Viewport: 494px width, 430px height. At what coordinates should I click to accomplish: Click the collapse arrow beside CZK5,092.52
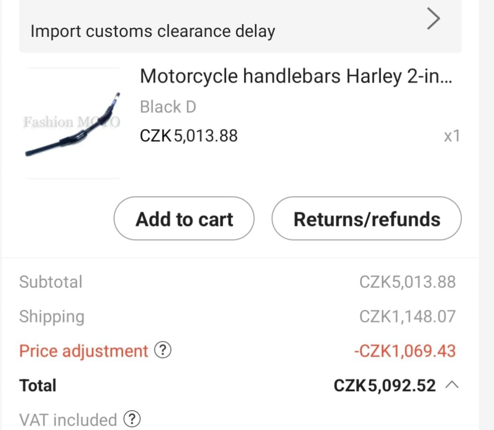pos(452,384)
